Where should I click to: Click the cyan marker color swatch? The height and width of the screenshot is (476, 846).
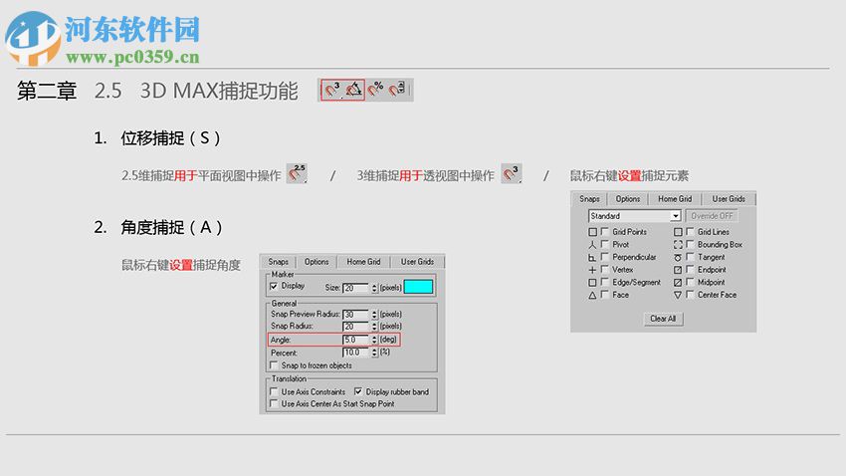pyautogui.click(x=418, y=287)
